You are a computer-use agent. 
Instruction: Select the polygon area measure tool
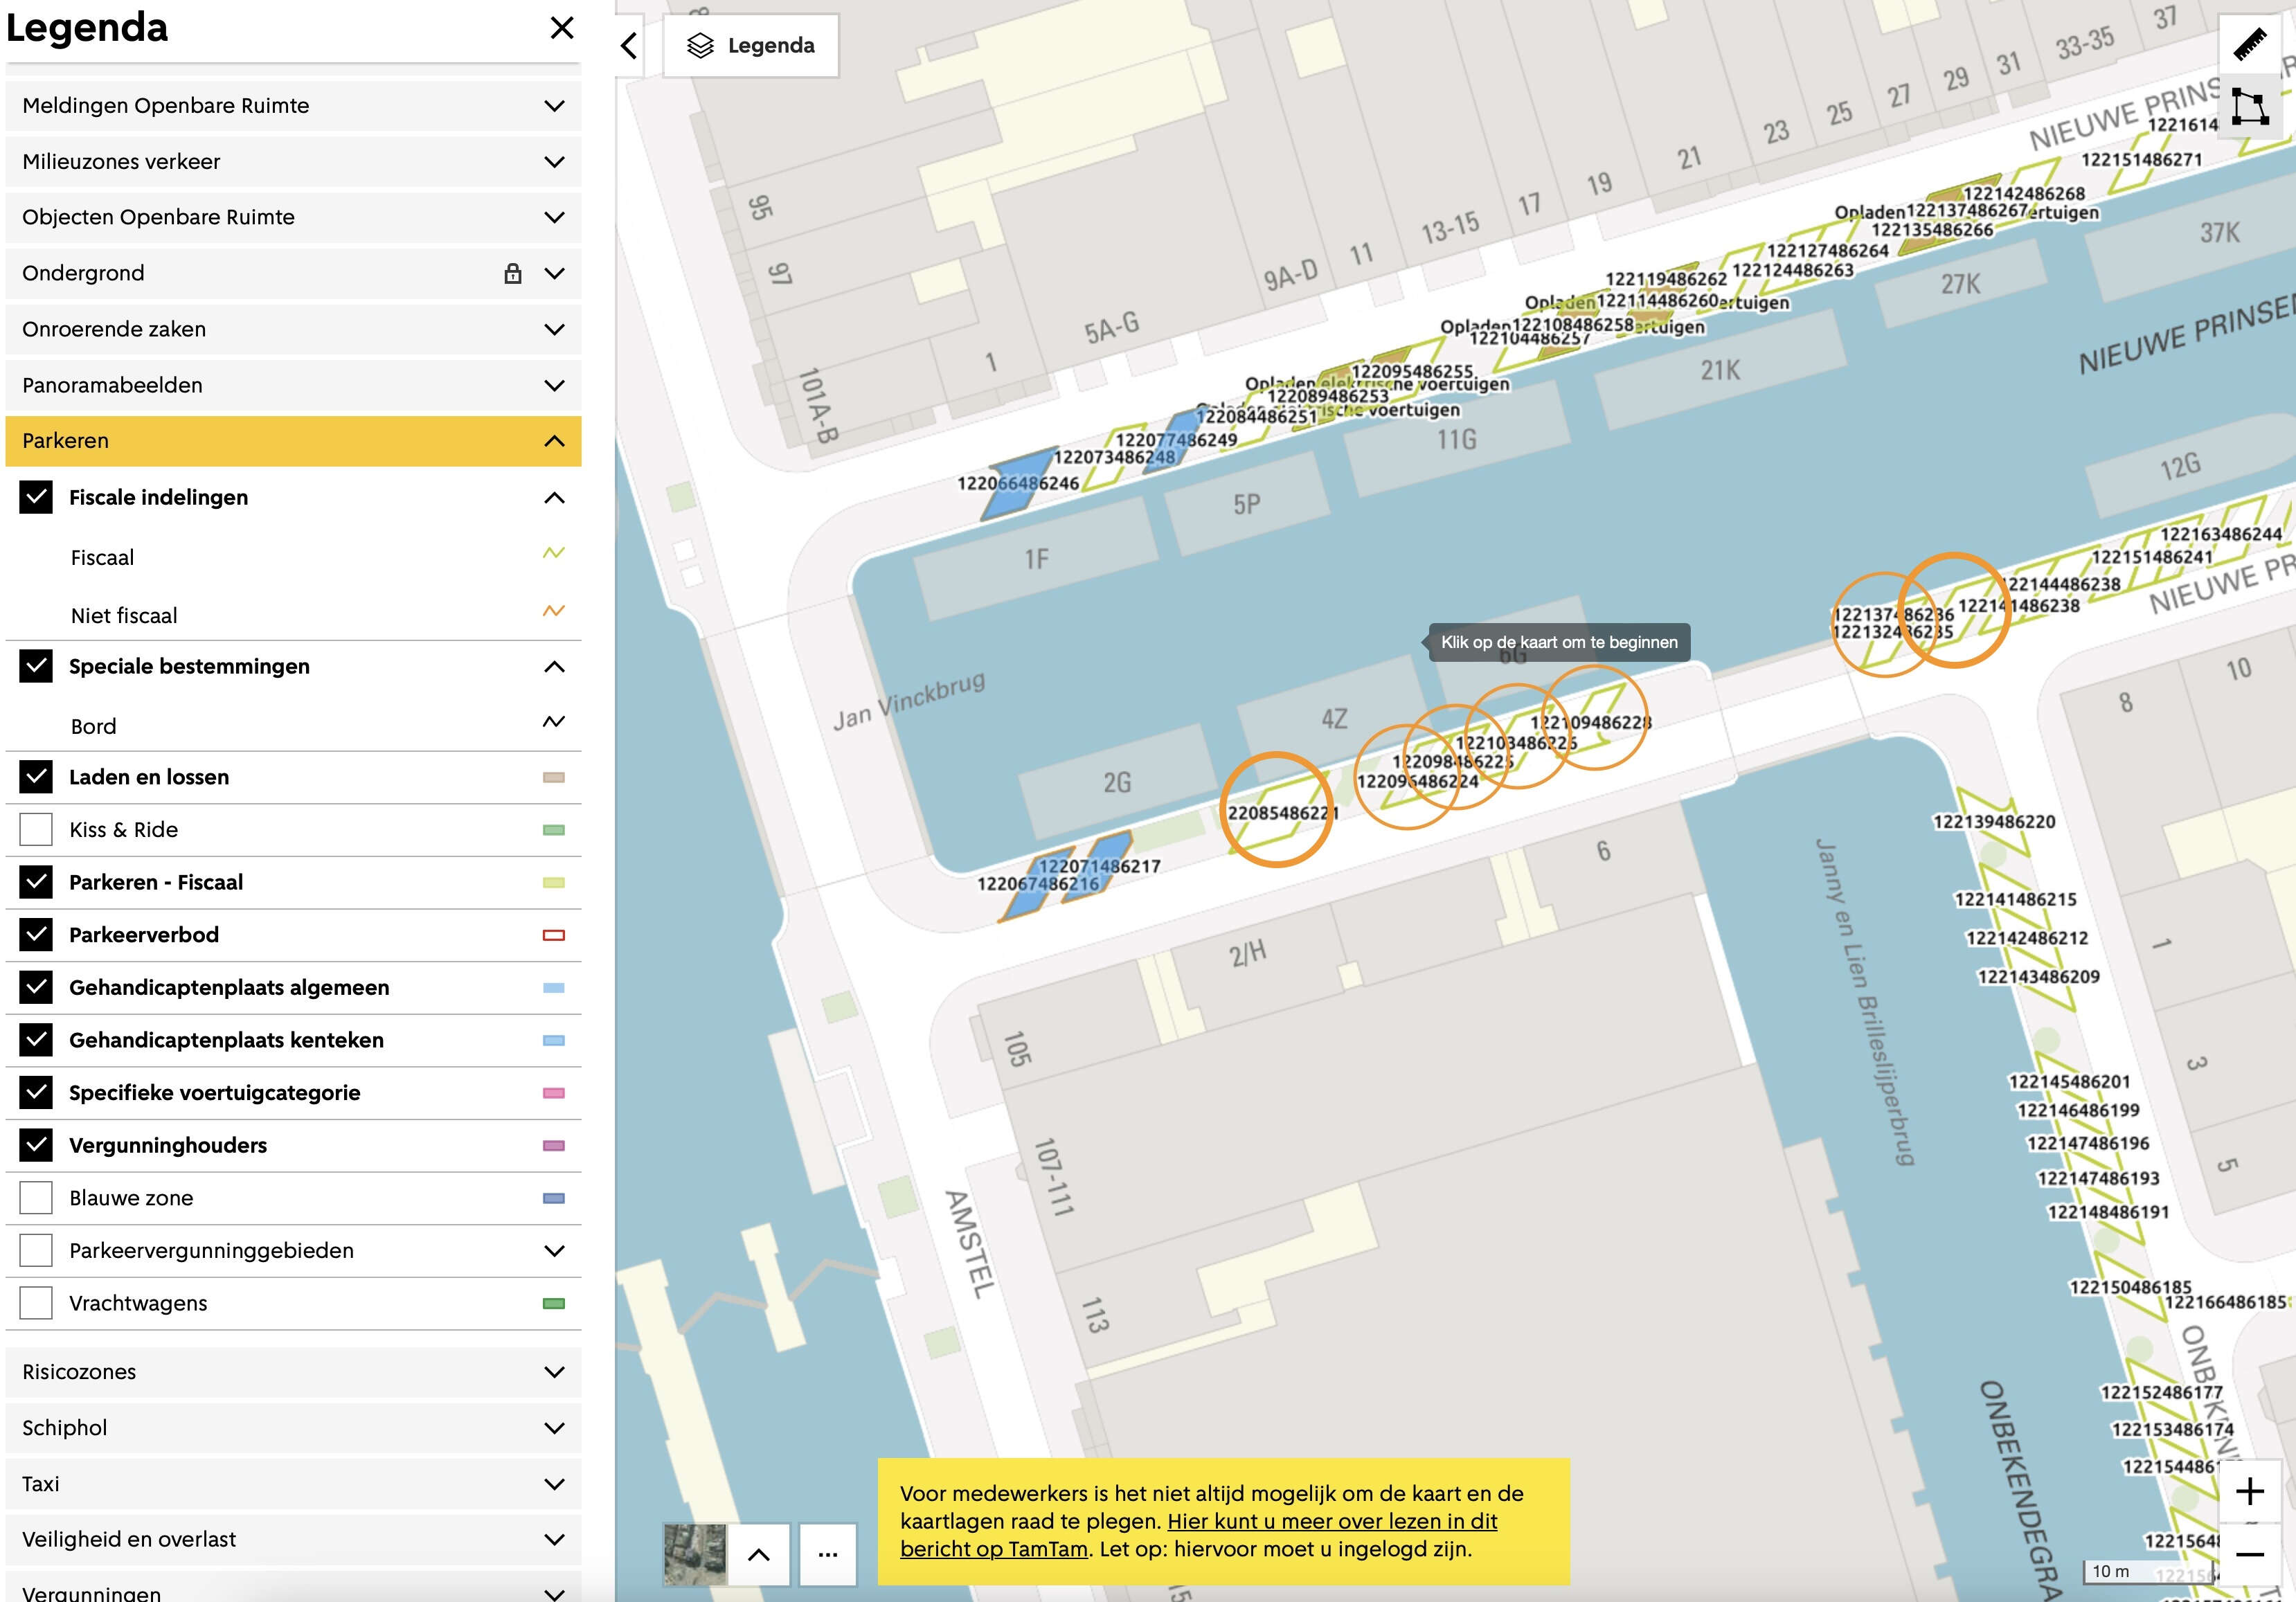click(x=2250, y=106)
